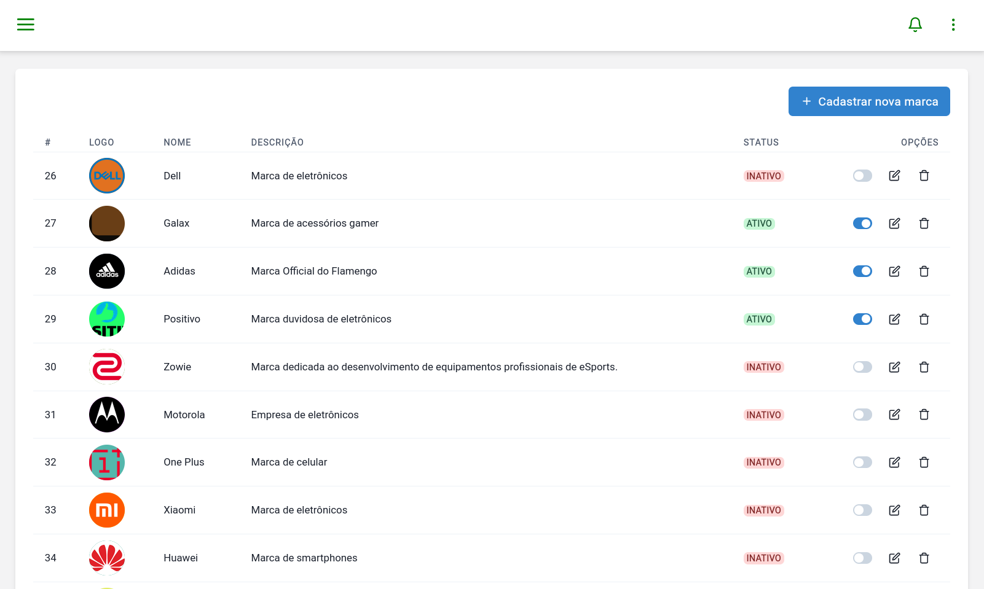Disable the Galax brand toggle

click(862, 224)
